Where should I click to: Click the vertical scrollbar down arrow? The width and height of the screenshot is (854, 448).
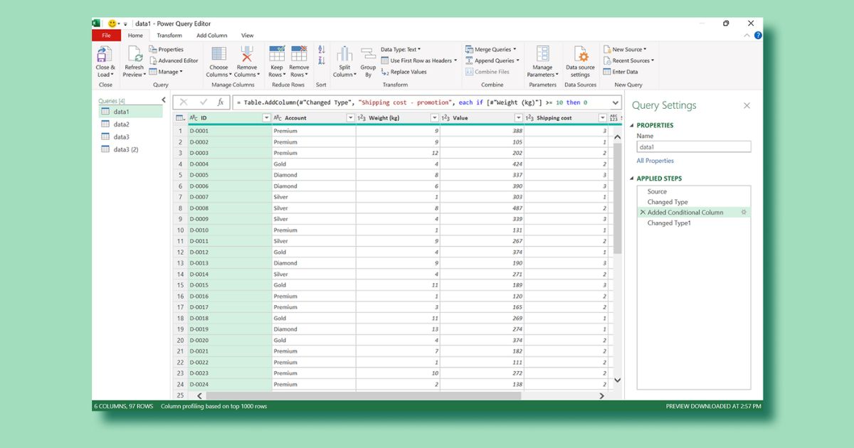617,380
